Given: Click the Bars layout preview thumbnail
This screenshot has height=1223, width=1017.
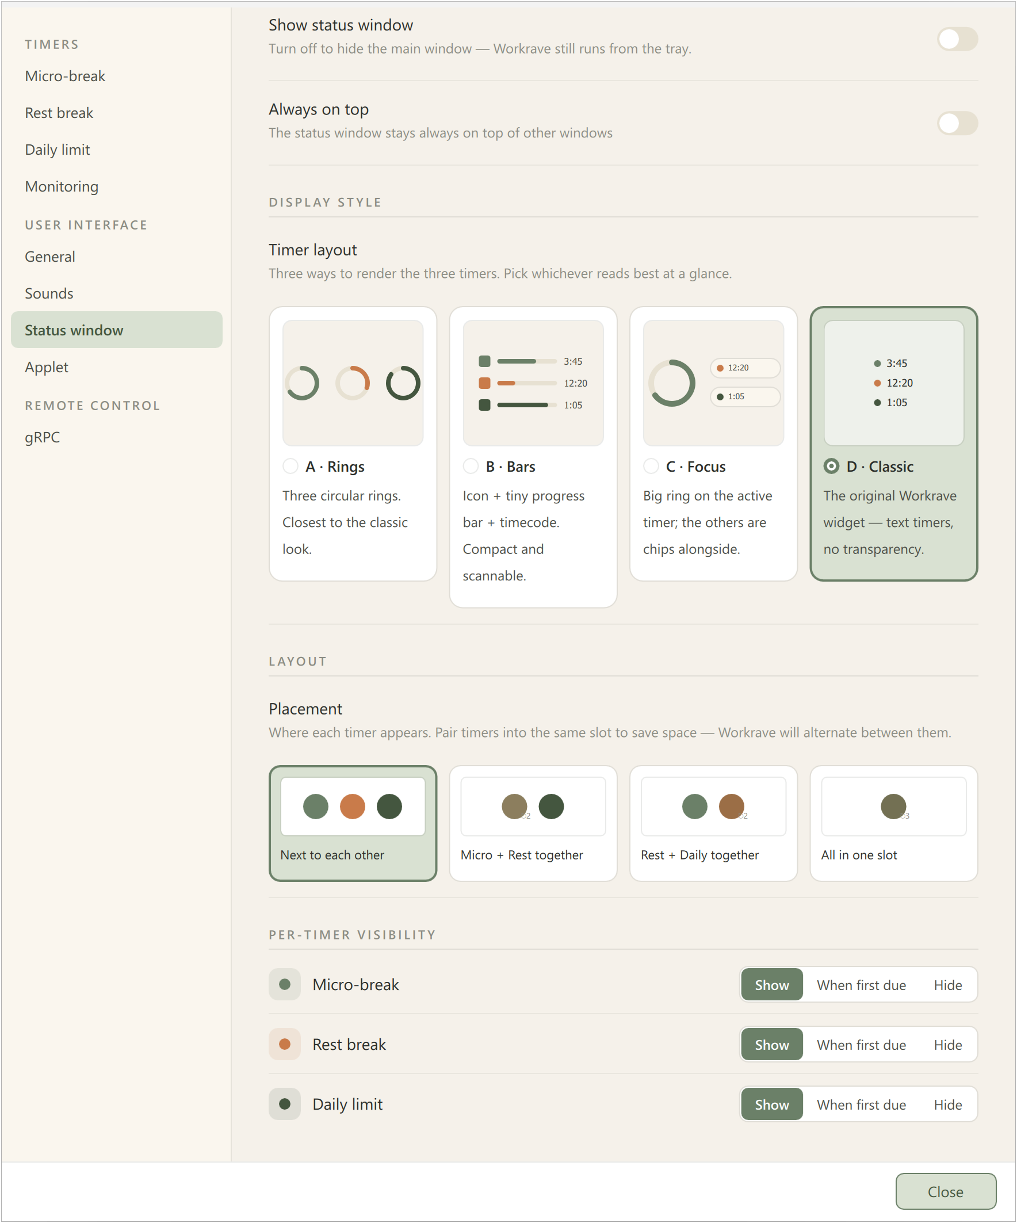Looking at the screenshot, I should [533, 383].
